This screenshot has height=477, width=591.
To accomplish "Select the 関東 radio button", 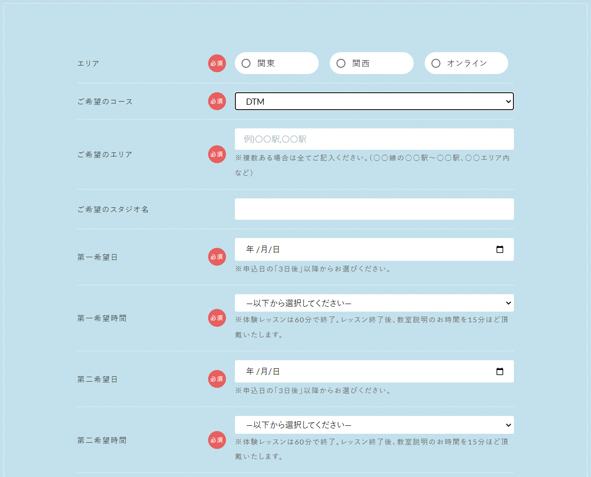I will (246, 63).
